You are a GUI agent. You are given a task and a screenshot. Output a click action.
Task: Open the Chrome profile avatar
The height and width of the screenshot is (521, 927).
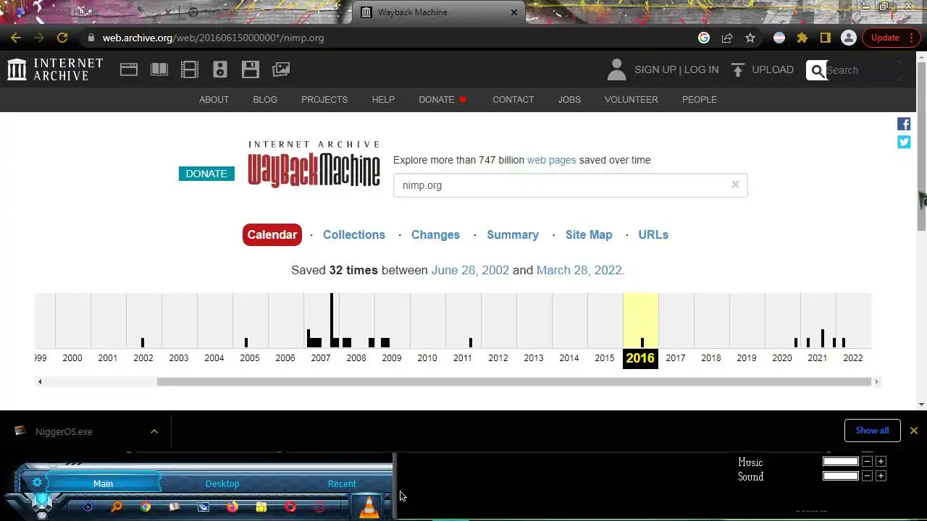point(849,38)
